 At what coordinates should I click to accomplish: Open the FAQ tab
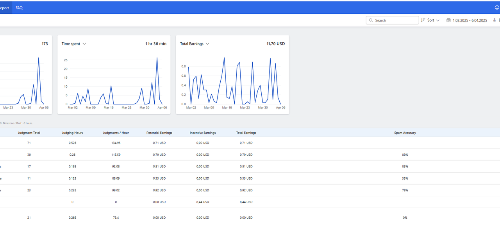click(x=19, y=8)
